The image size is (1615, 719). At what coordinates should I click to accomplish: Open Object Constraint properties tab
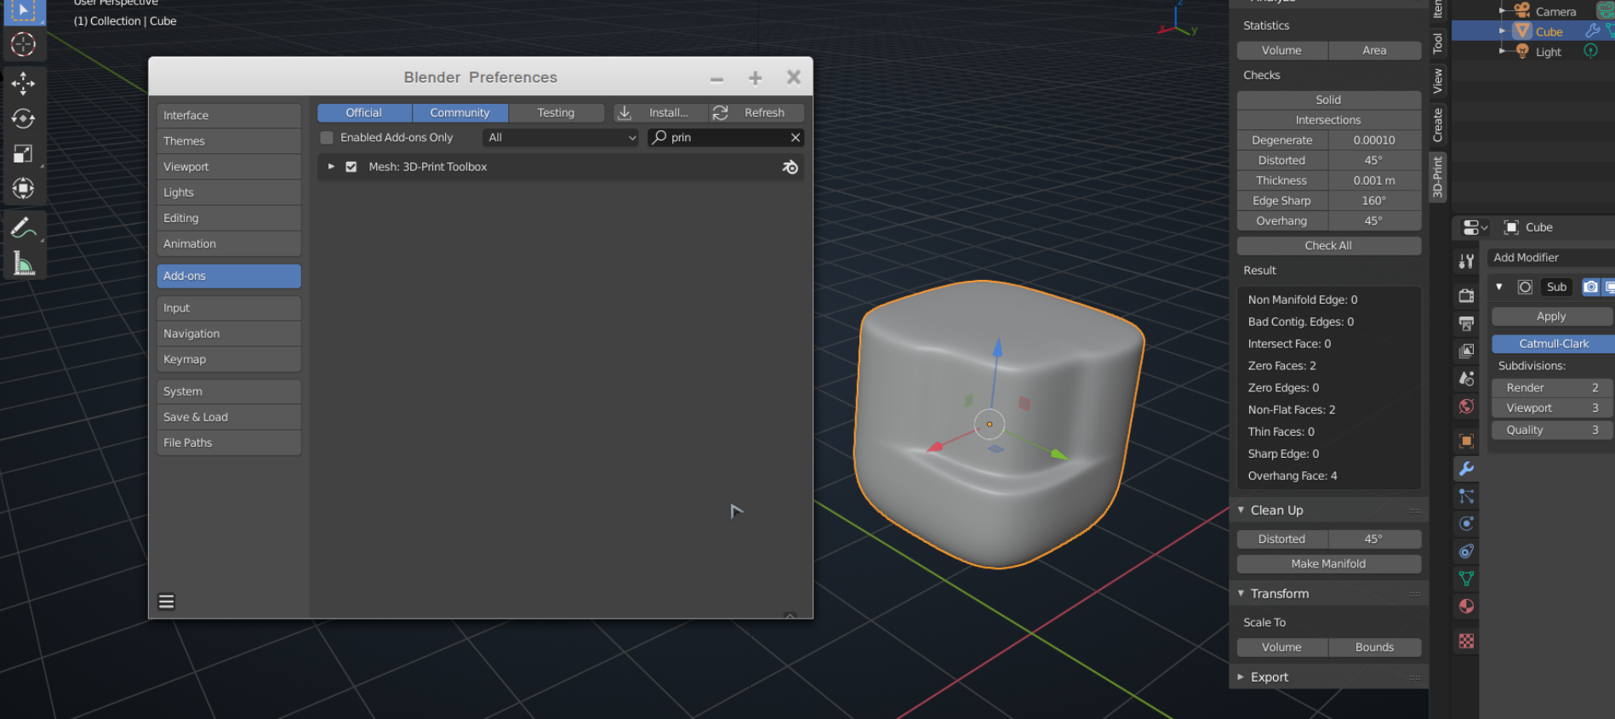(x=1466, y=551)
